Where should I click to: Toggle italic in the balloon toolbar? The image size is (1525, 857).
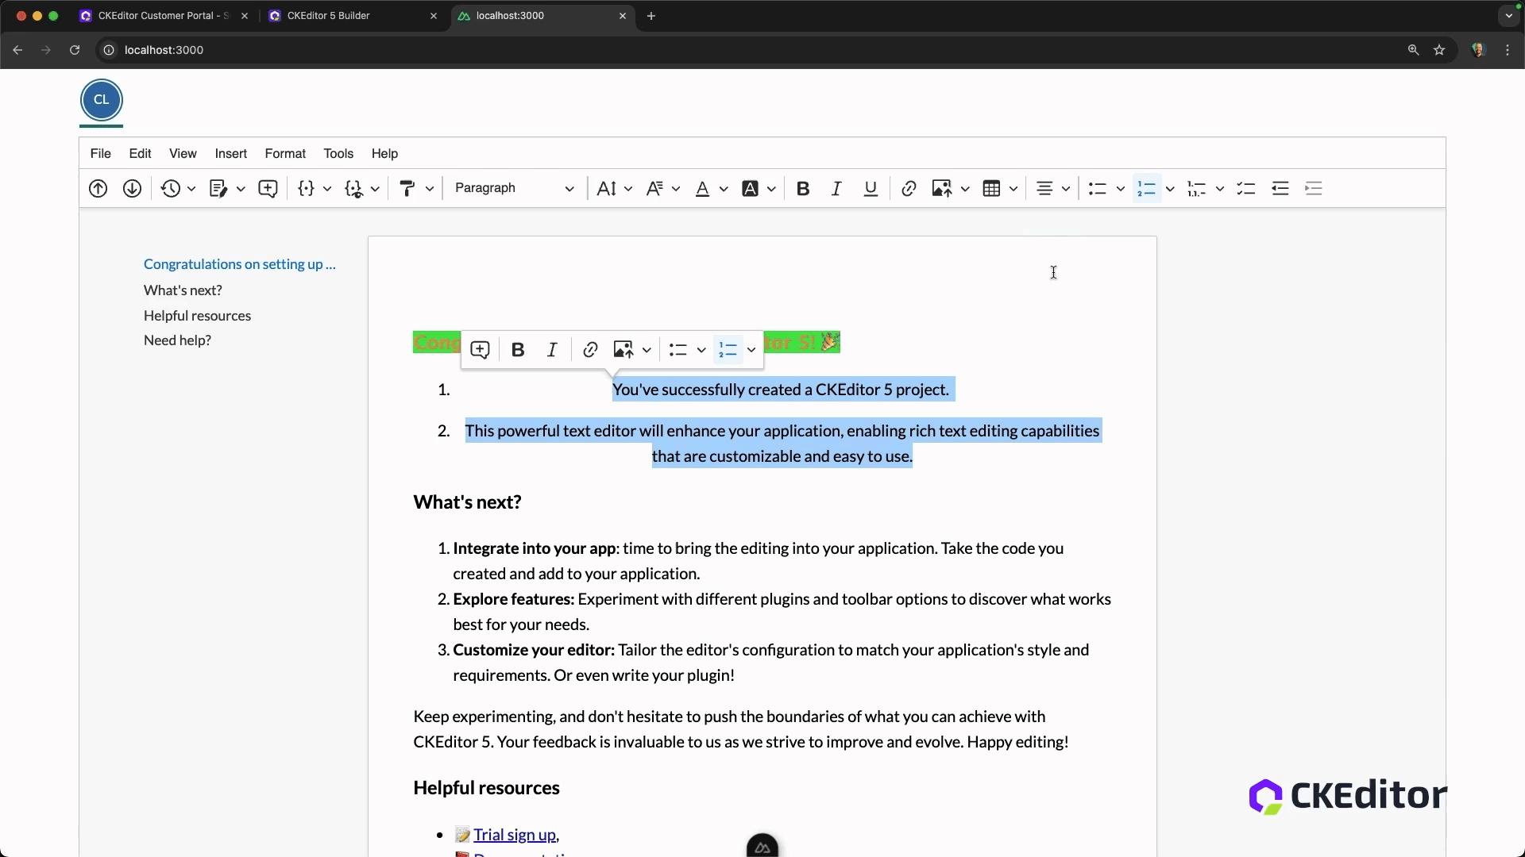[x=552, y=350]
